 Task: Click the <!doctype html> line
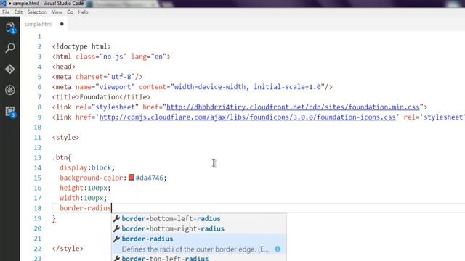pos(81,46)
